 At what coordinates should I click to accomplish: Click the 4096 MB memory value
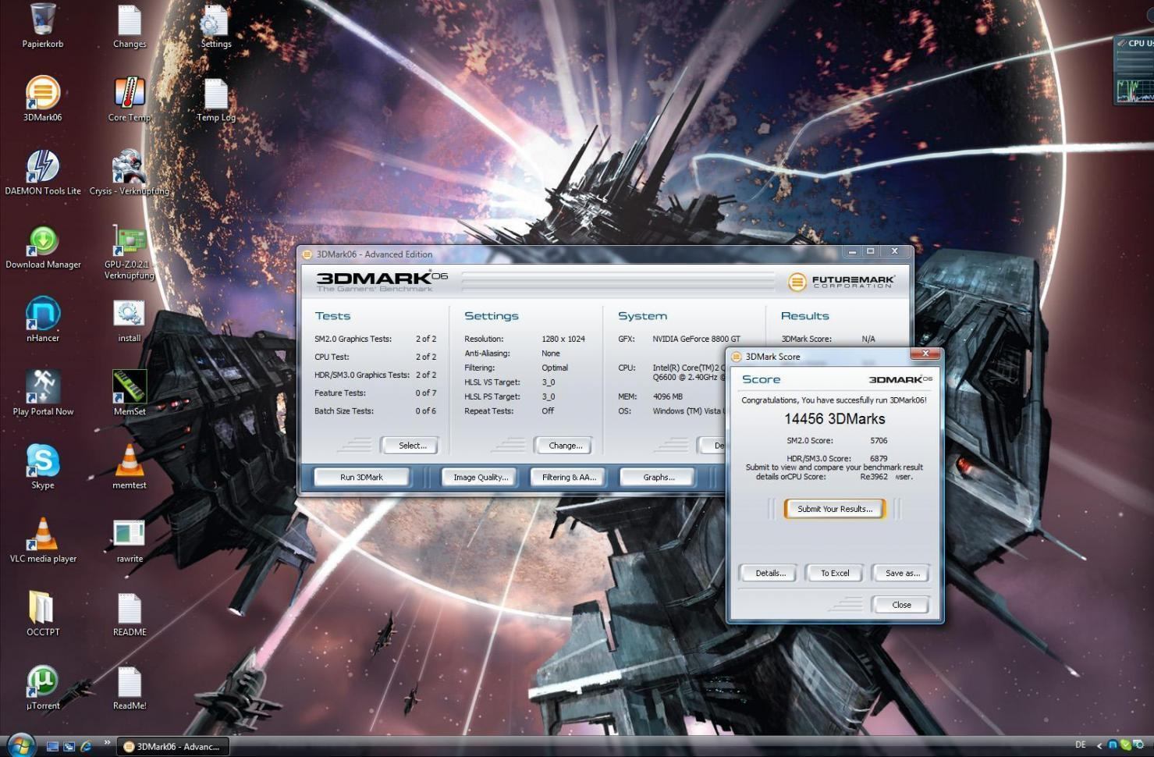(667, 396)
